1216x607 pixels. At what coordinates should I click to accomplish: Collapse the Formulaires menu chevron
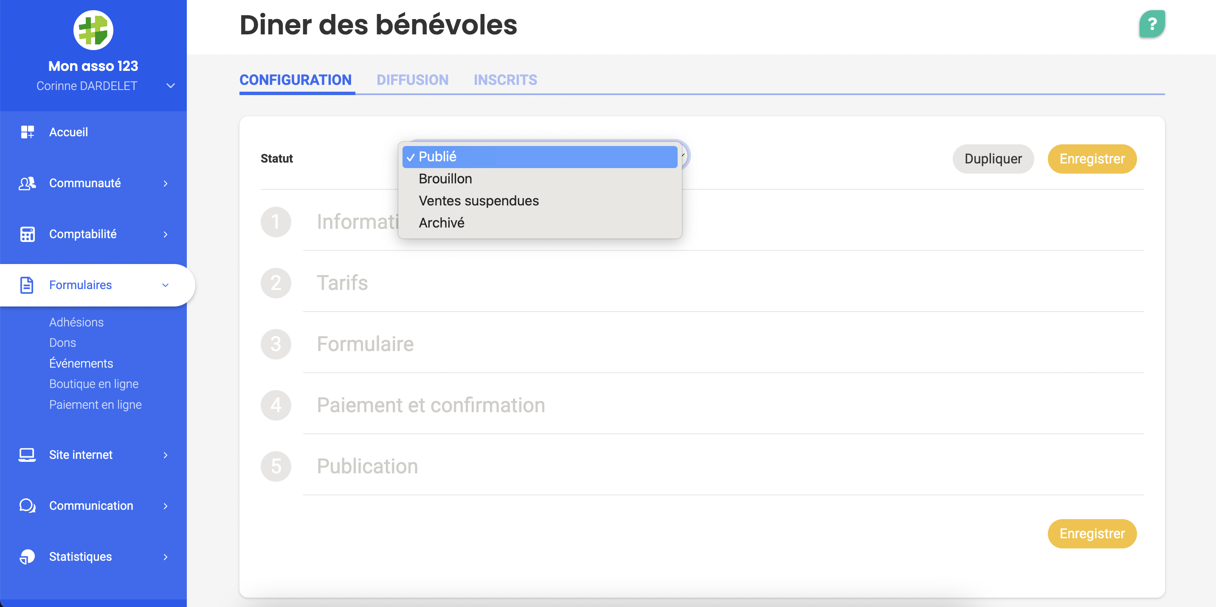tap(165, 285)
